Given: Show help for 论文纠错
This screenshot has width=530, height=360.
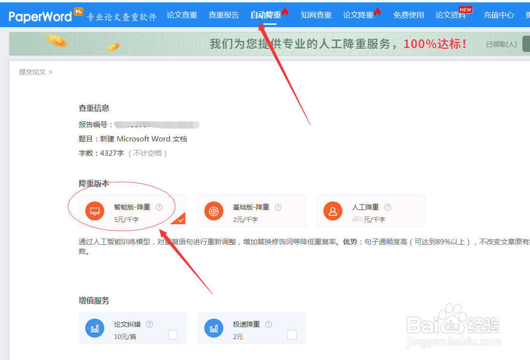Looking at the screenshot, I should click(150, 324).
